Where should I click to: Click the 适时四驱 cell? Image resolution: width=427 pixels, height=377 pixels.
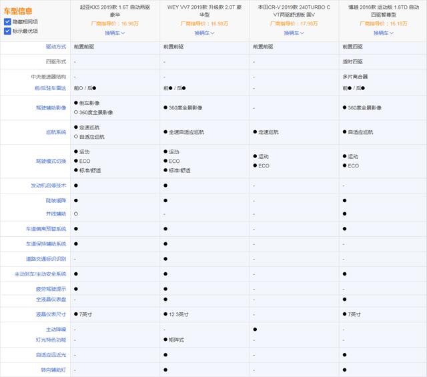[352, 61]
